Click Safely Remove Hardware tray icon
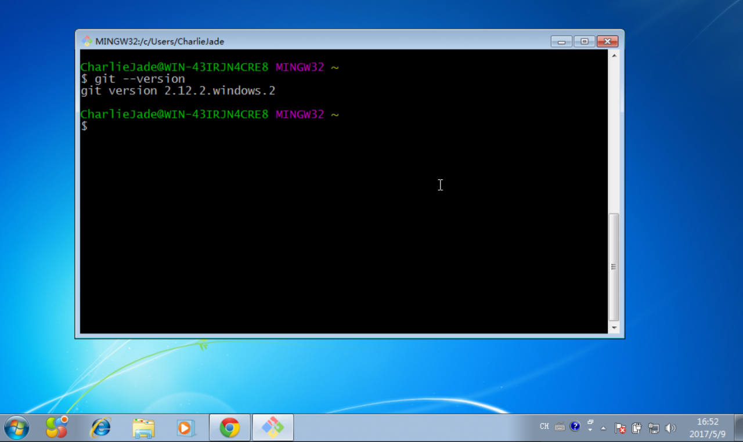743x442 pixels. [x=636, y=428]
